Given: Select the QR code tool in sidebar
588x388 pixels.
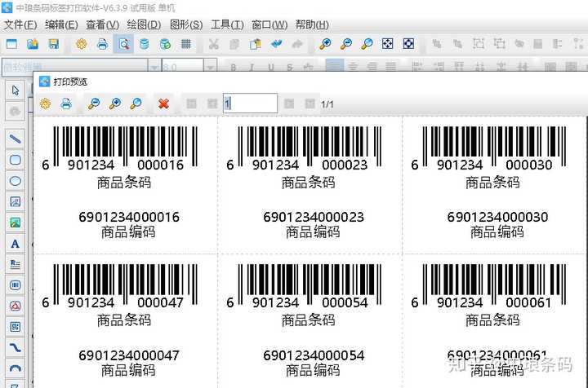Looking at the screenshot, I should pyautogui.click(x=15, y=327).
